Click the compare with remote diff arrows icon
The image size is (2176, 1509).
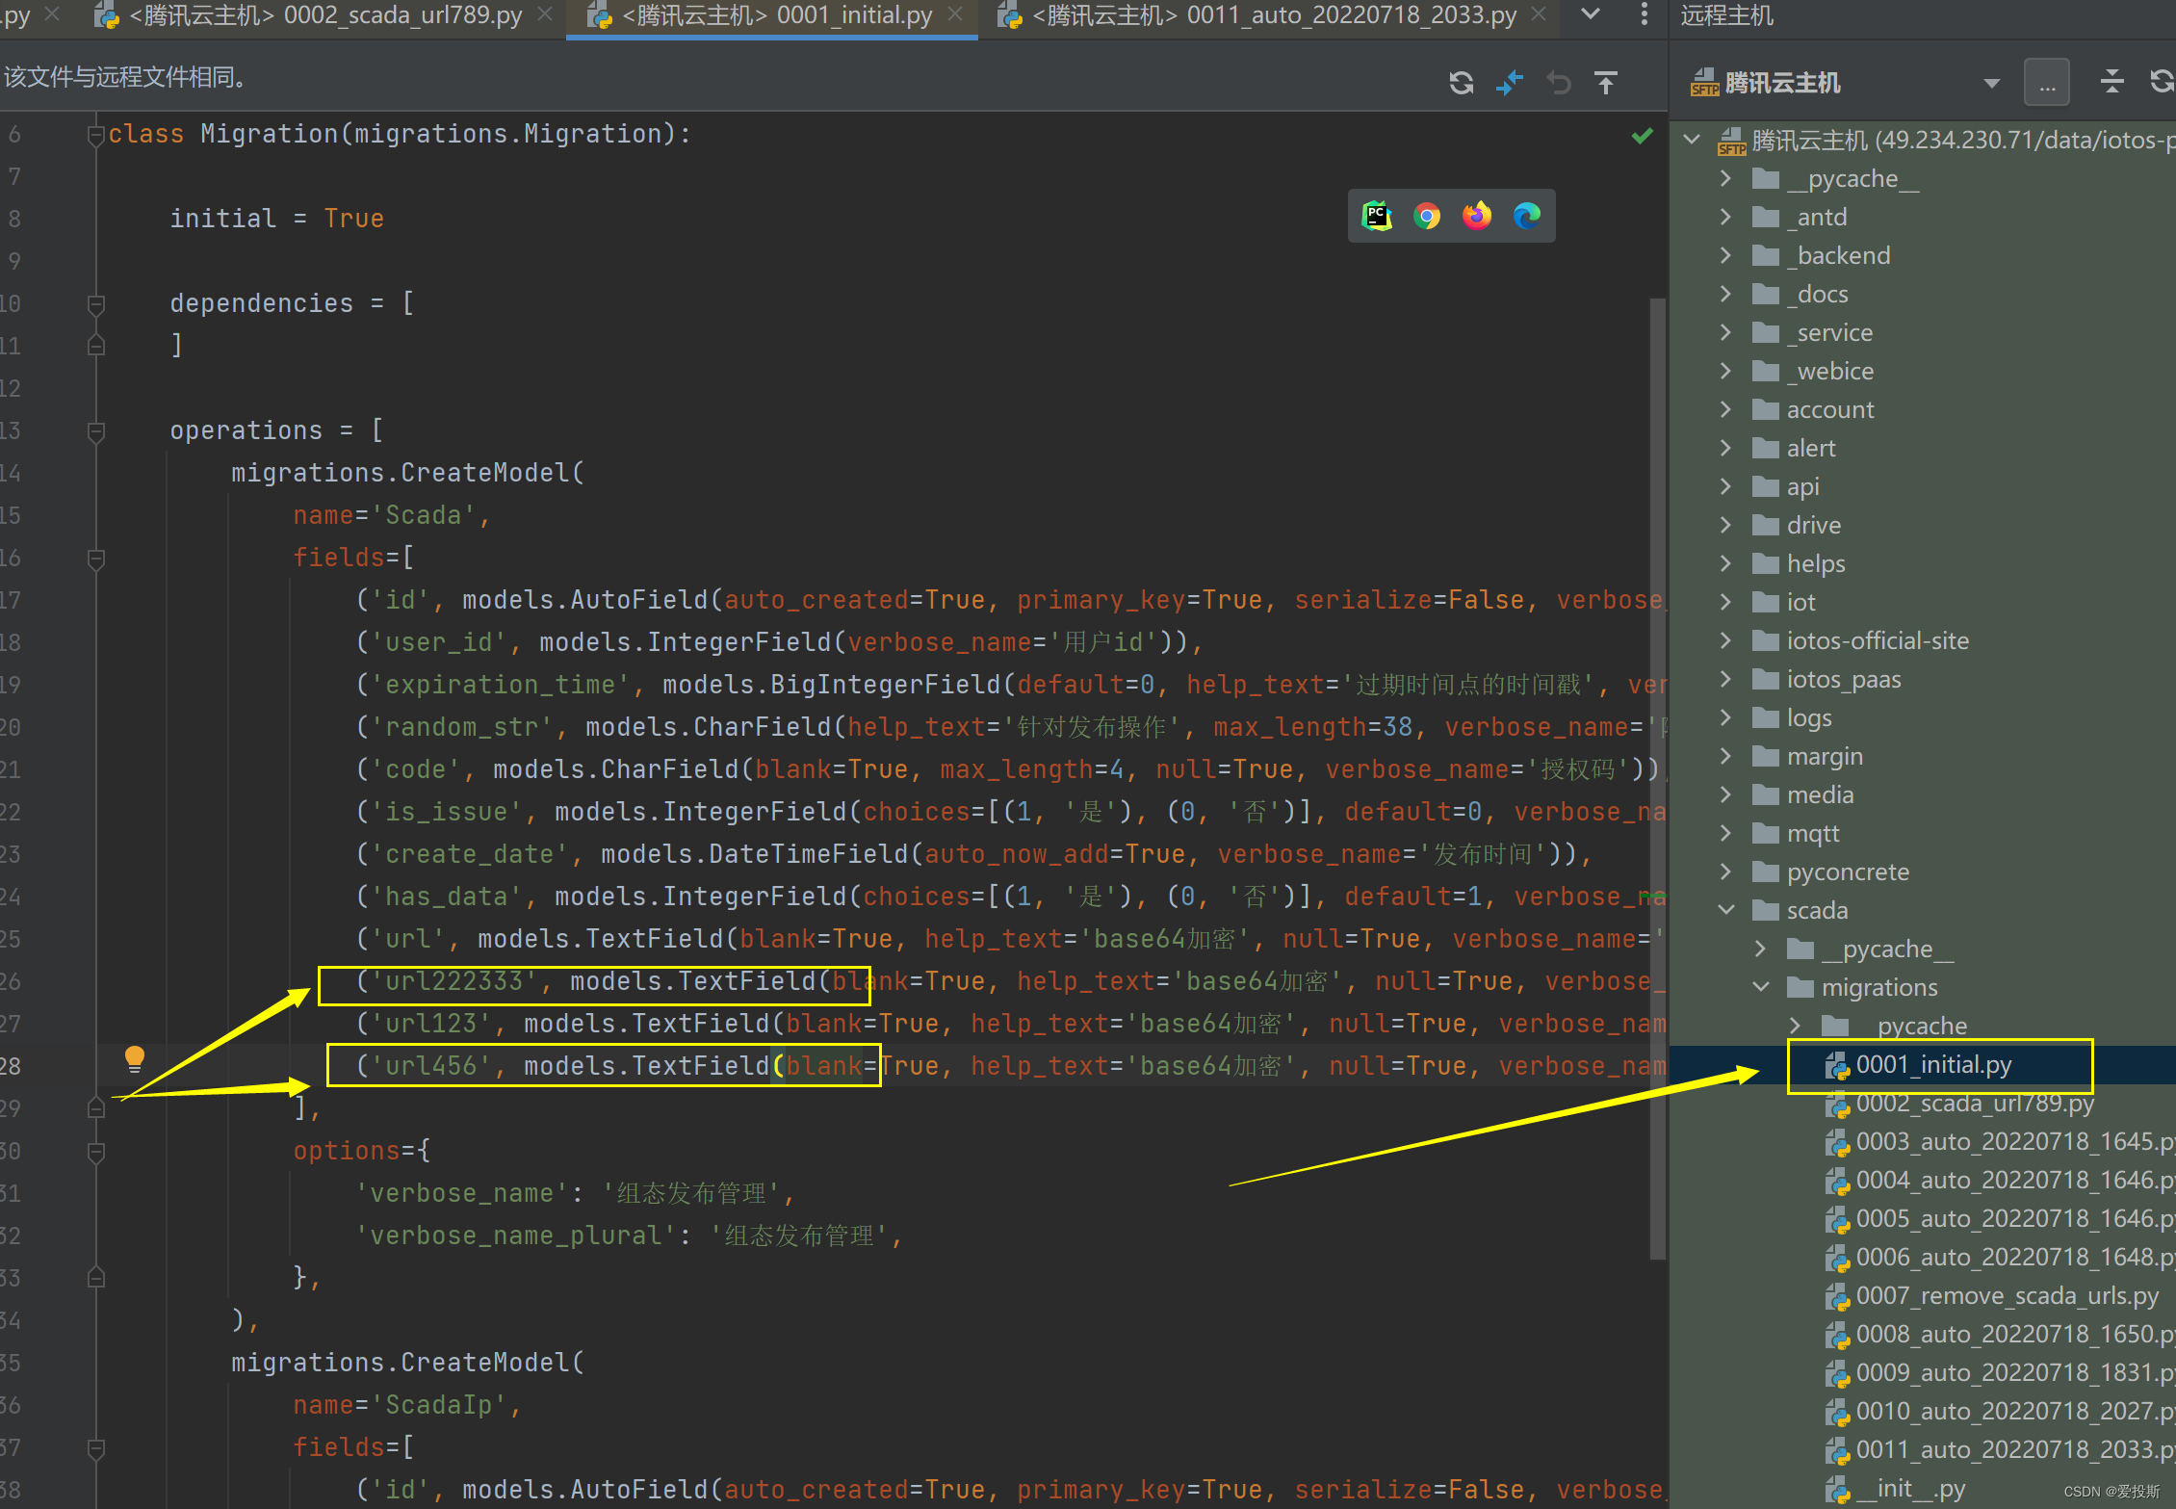point(1509,84)
